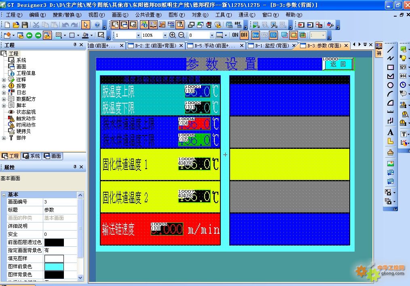410x286 pixels.
Task: Click the 图样前景色 cyan color swatch
Action: (54, 267)
